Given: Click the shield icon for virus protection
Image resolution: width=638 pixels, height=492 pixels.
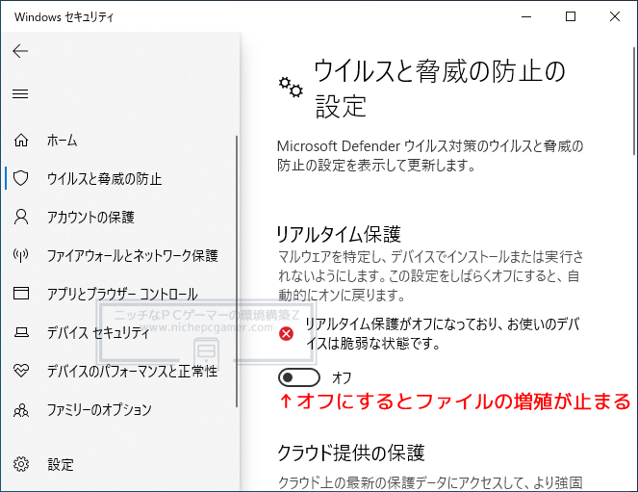Looking at the screenshot, I should (21, 178).
